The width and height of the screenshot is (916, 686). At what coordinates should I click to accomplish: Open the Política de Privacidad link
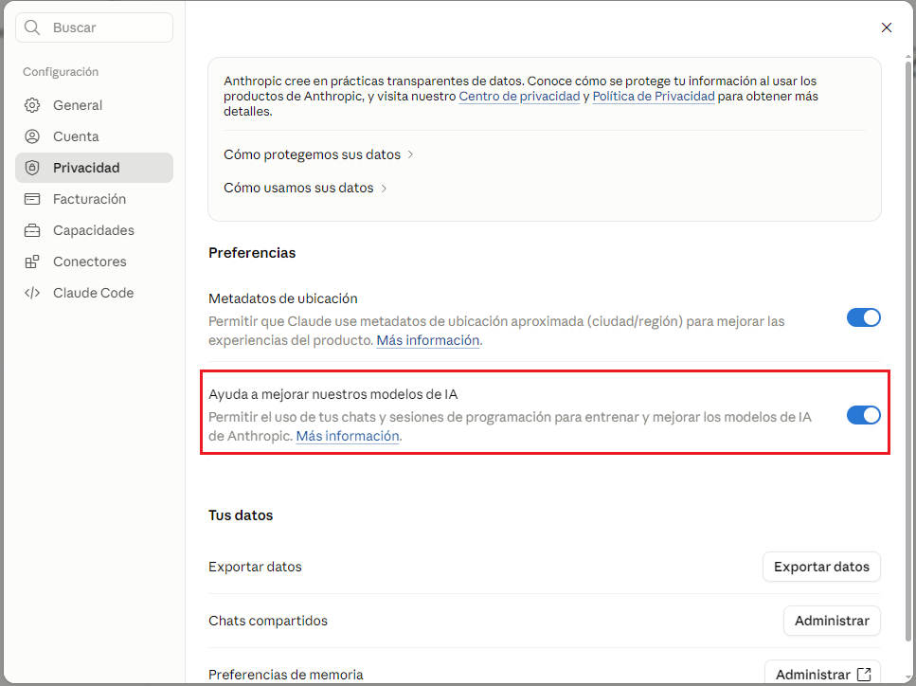[x=654, y=97]
